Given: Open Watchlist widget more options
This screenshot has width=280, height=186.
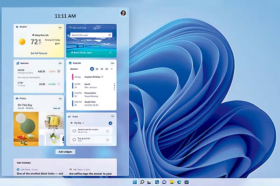Looking at the screenshot, I should pyautogui.click(x=60, y=63).
